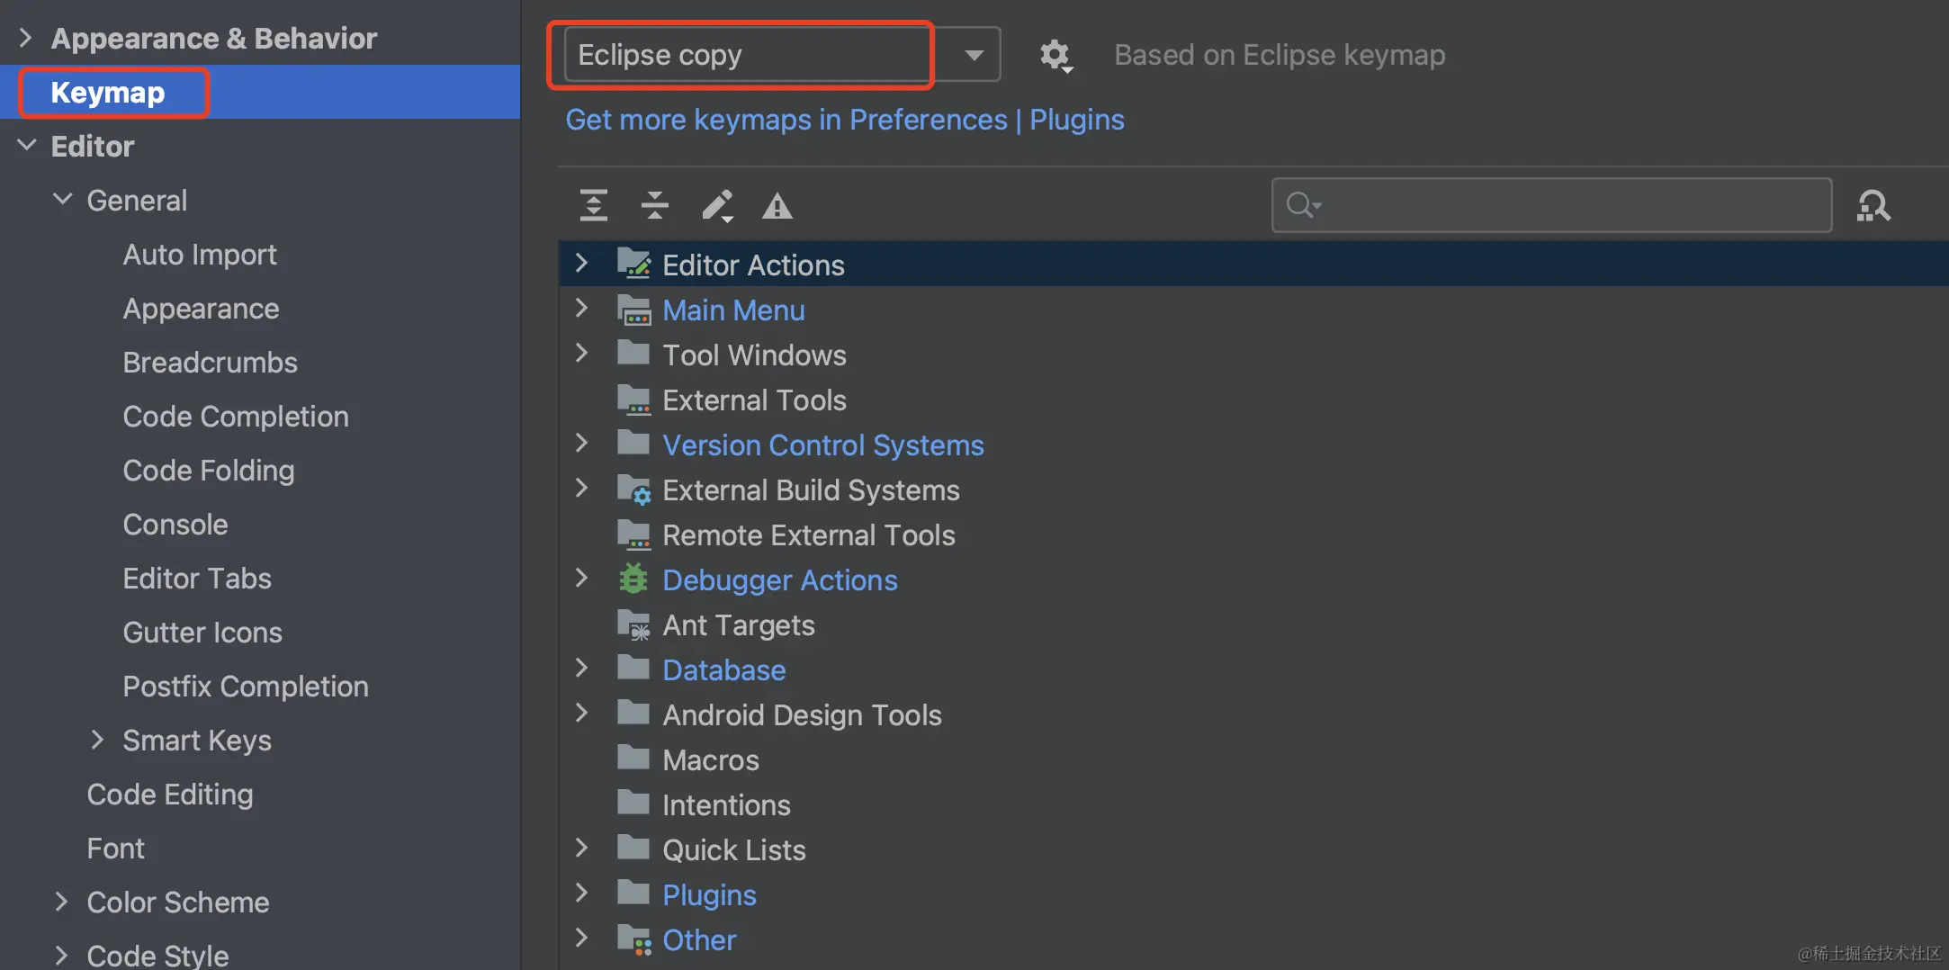Select the Macros group in list
The image size is (1949, 970).
[x=710, y=759]
